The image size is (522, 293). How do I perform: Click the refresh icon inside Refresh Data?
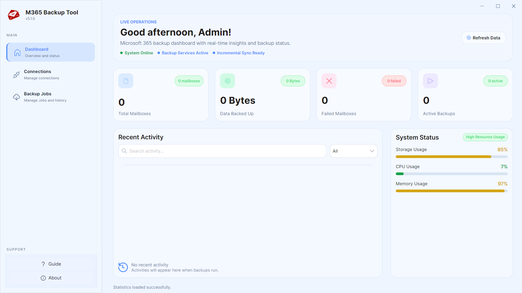tap(469, 38)
